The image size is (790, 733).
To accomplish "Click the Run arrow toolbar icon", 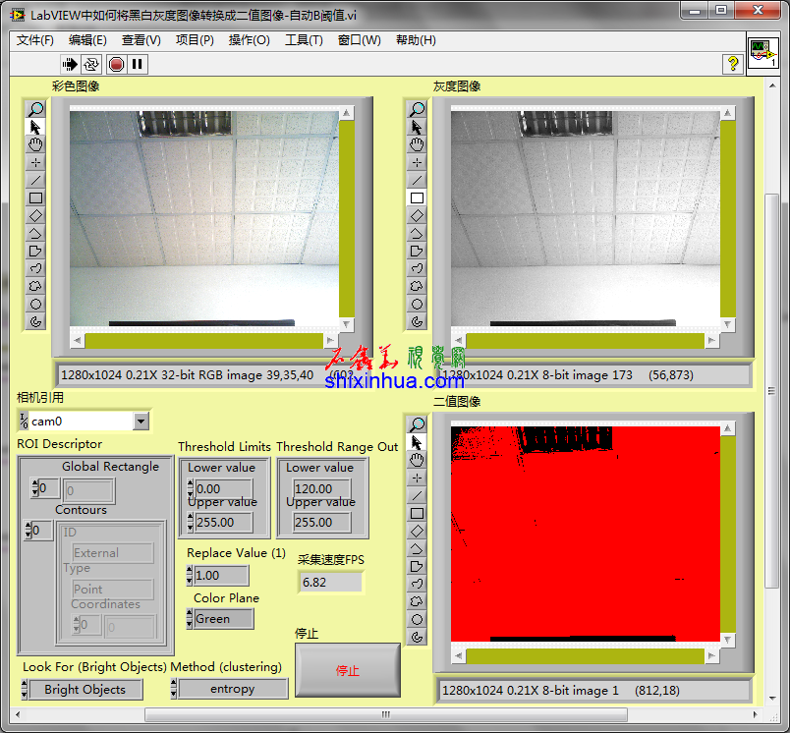I will (70, 64).
